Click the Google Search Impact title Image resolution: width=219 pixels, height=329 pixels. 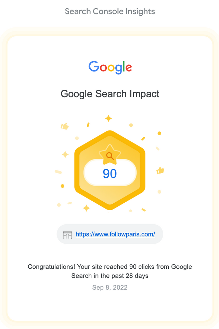[x=110, y=94]
